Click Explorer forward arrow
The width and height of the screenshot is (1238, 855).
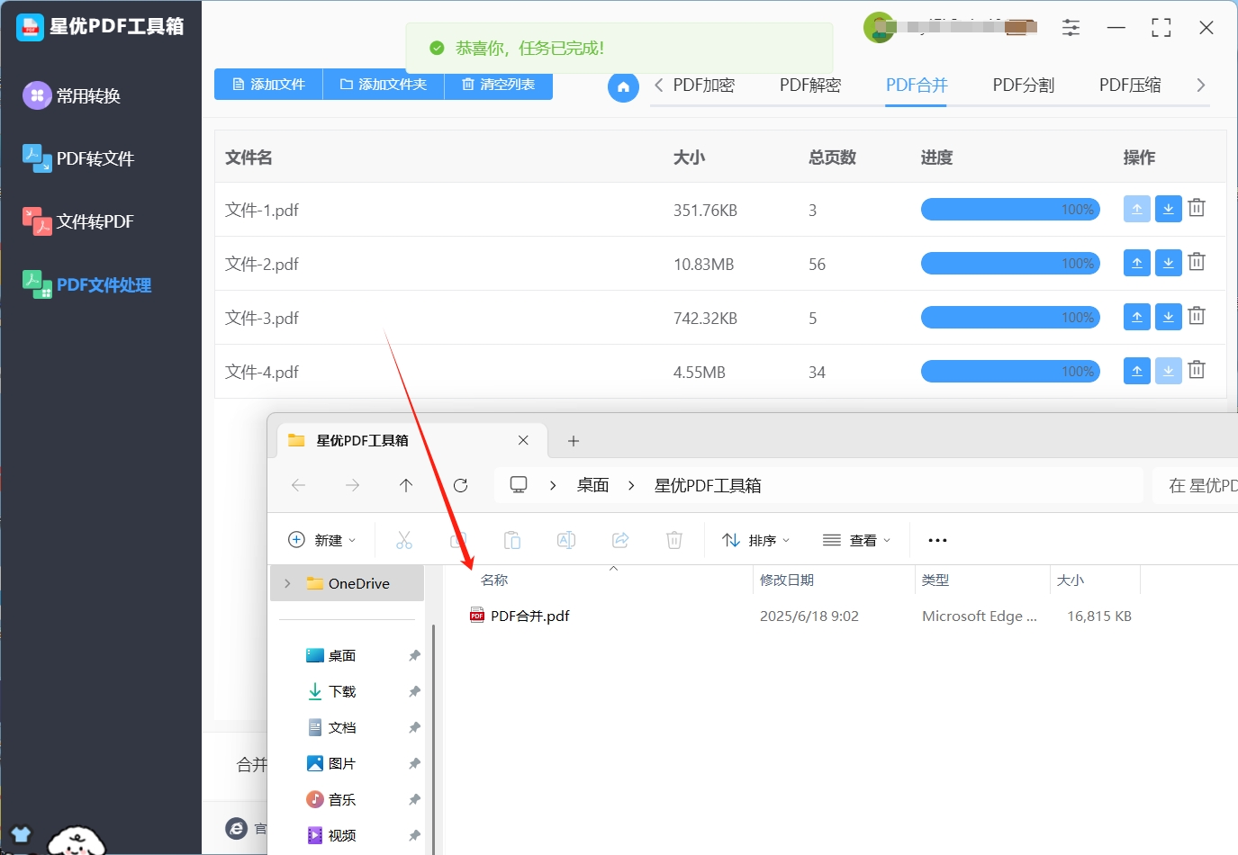point(352,485)
